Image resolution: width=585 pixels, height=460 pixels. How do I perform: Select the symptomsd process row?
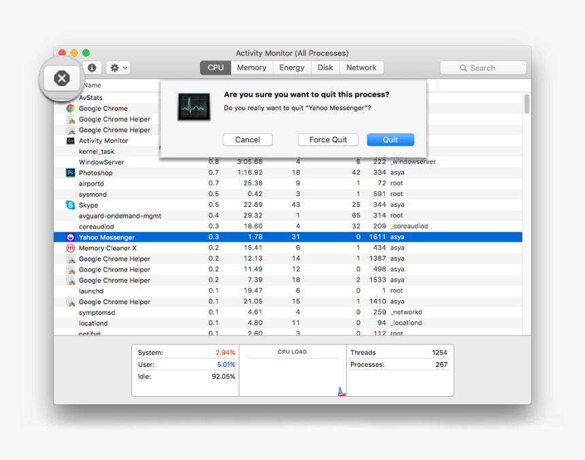point(288,312)
